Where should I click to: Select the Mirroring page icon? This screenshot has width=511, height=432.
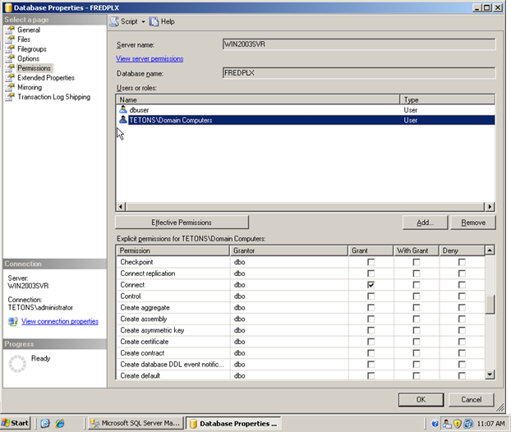[10, 87]
